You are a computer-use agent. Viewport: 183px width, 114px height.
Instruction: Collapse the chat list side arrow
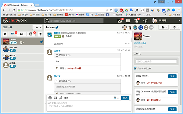[x=45, y=103]
